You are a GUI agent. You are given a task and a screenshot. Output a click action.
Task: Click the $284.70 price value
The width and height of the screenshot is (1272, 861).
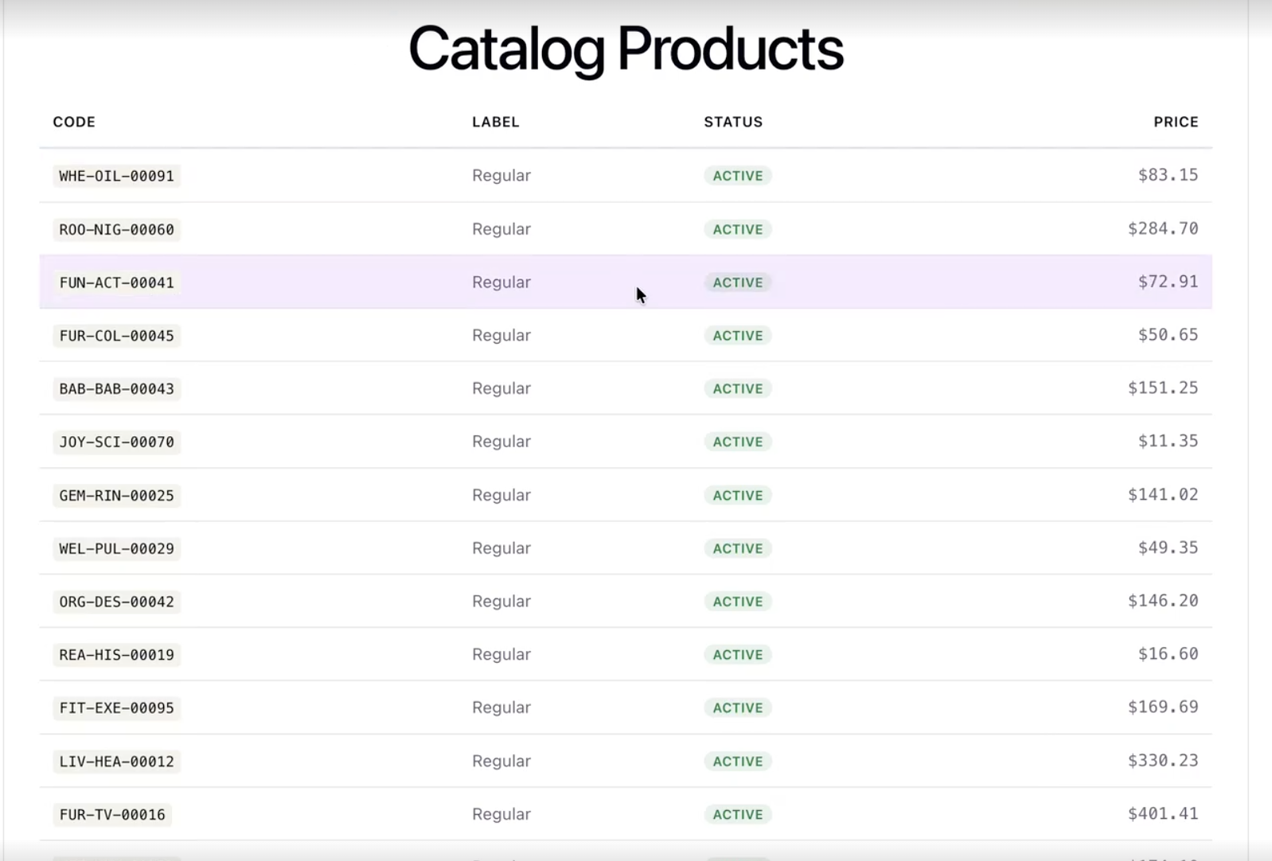(x=1162, y=228)
